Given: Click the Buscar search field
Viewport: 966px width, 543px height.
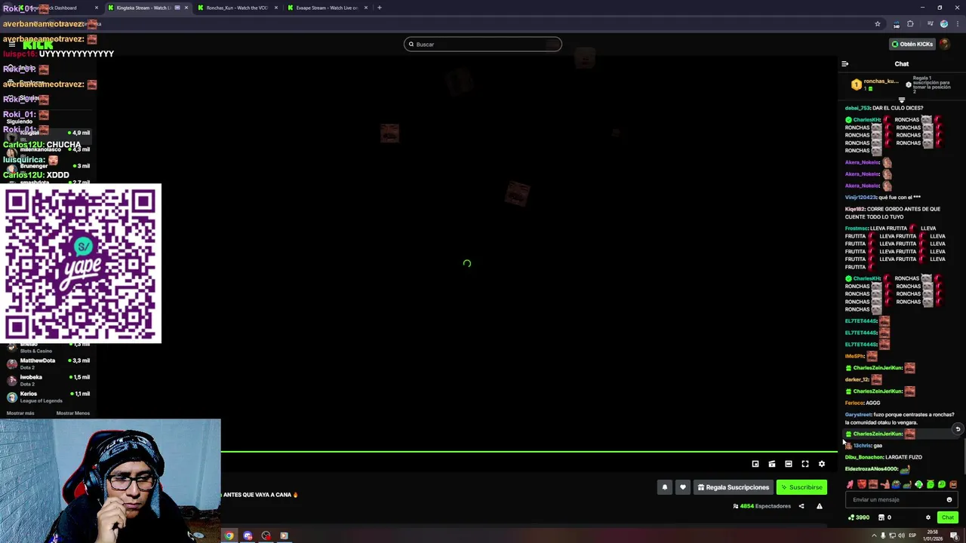Looking at the screenshot, I should 483,44.
